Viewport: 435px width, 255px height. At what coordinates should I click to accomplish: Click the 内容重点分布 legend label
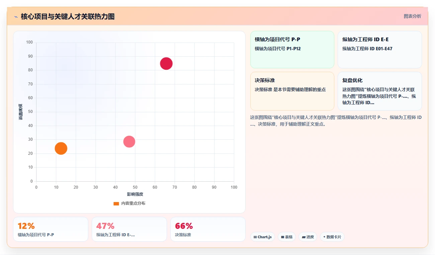[x=133, y=203]
